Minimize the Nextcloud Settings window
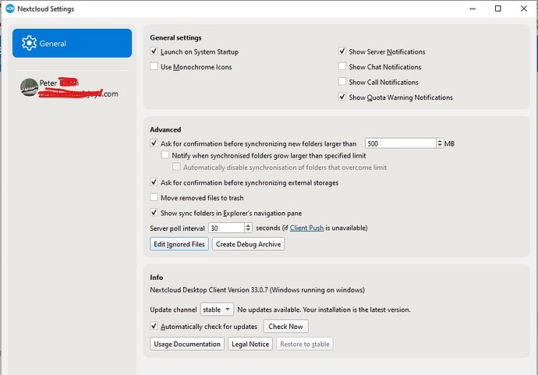Viewport: 538px width, 375px height. [473, 9]
